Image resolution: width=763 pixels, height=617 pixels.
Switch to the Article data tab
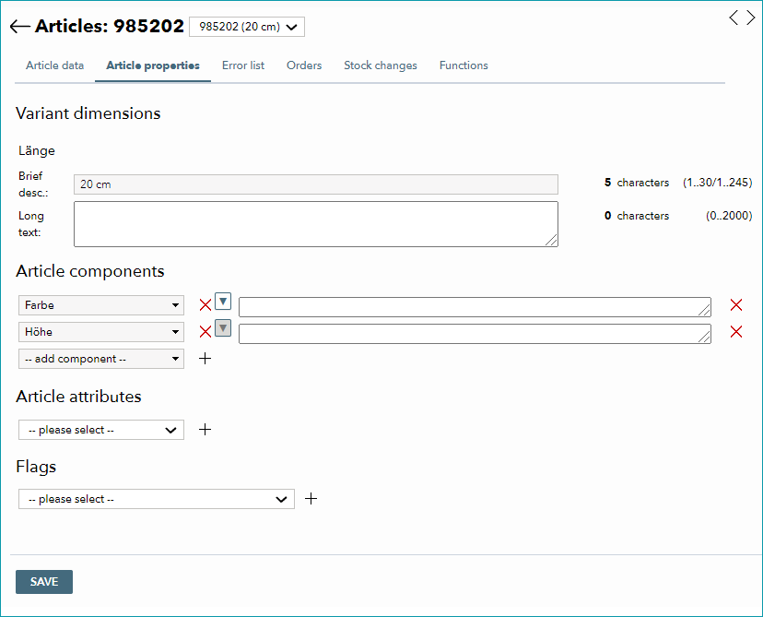coord(55,65)
